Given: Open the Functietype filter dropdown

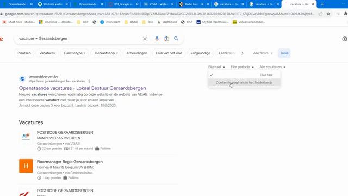Looking at the screenshot, I should [74, 53].
